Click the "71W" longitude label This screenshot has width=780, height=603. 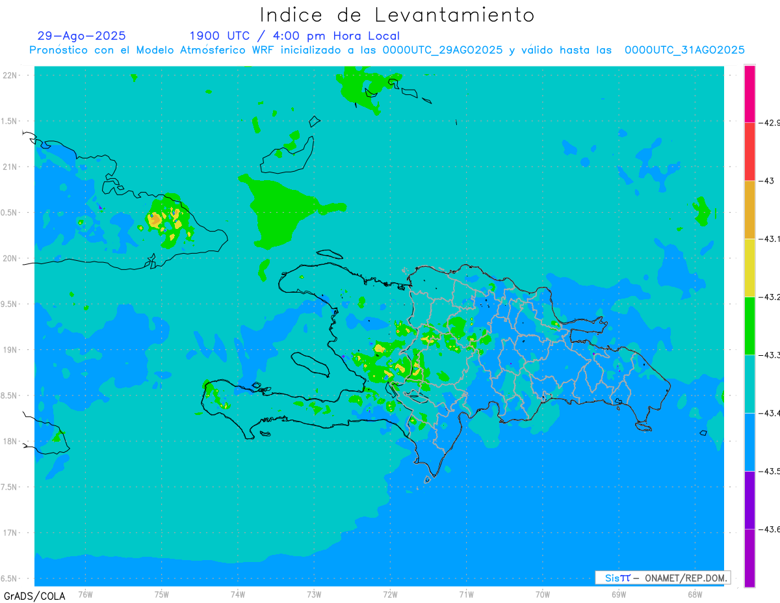466,593
